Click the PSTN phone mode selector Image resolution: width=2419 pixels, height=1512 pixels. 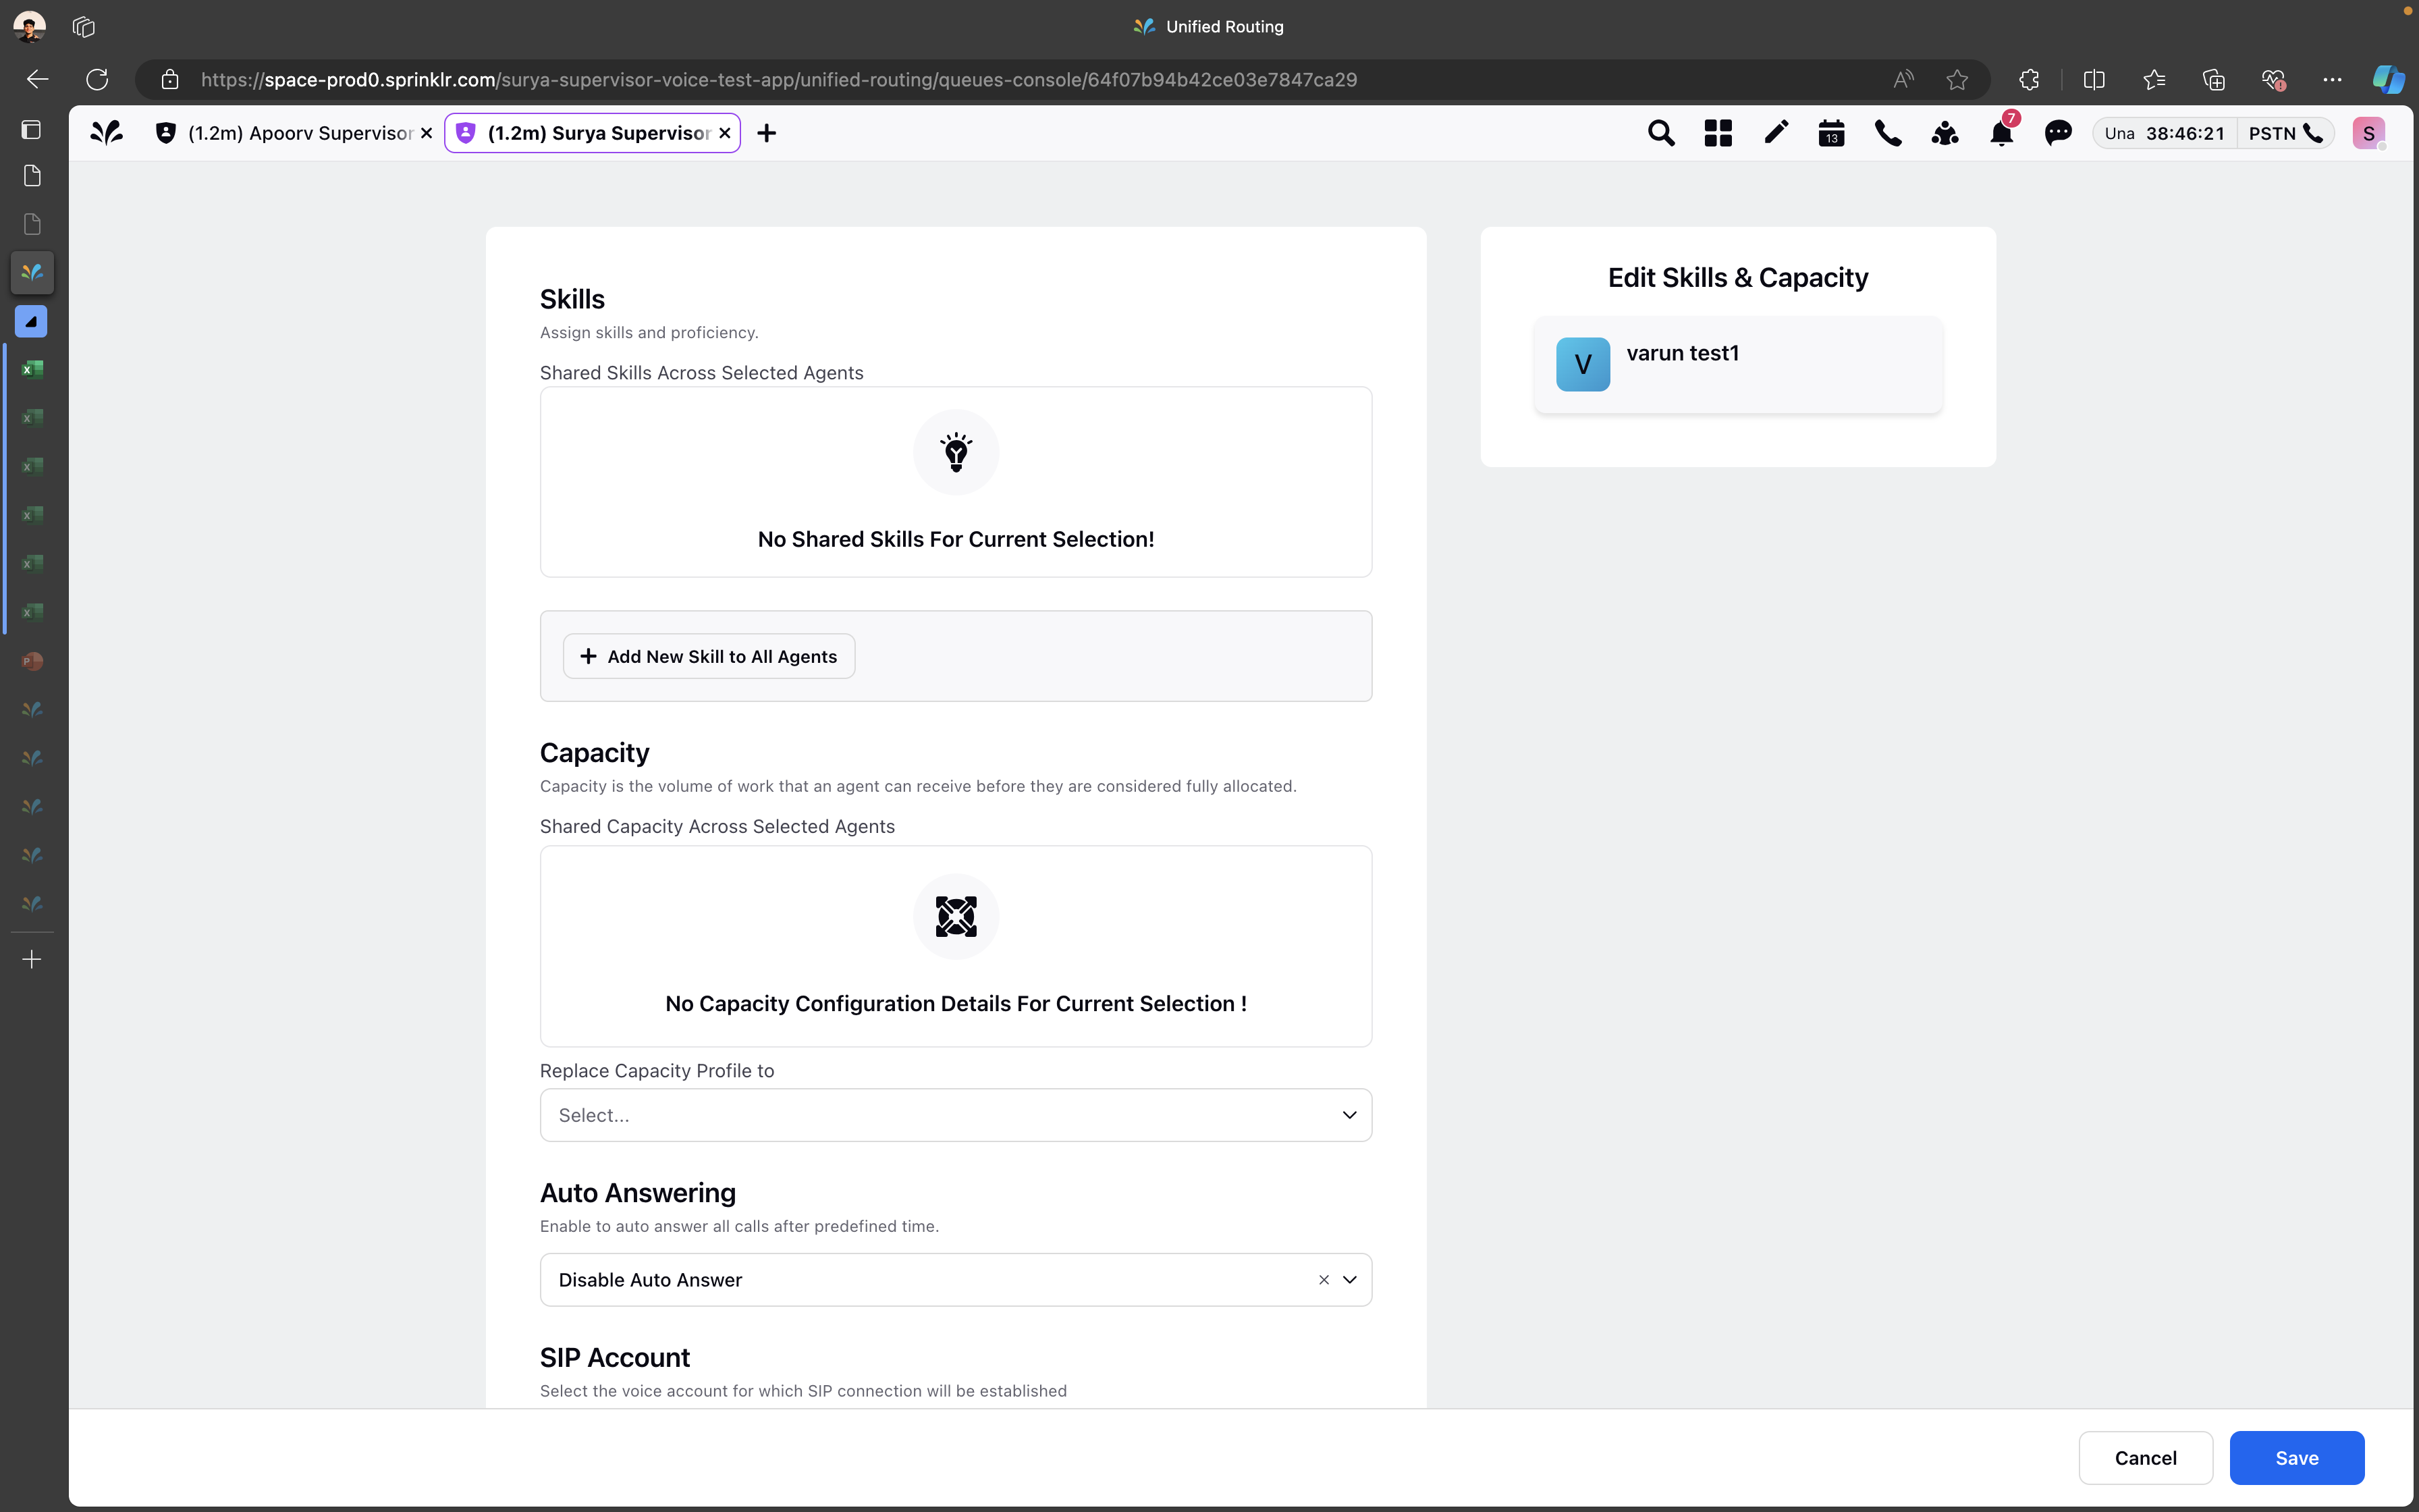pyautogui.click(x=2286, y=133)
